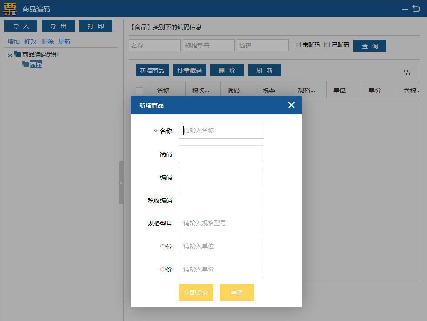Click the 商品 folder icon in tree
The image size is (427, 321).
point(26,64)
